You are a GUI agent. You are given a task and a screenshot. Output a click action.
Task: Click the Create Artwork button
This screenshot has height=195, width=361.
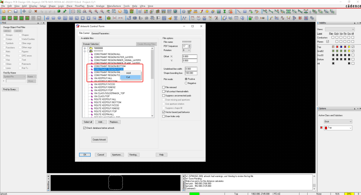tap(99, 140)
